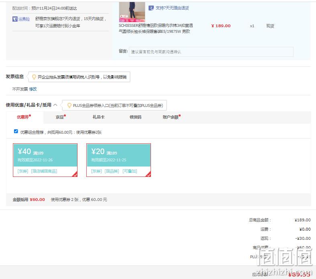Deselect the ¥20 满189 coupon
The width and height of the screenshot is (316, 279).
click(119, 160)
